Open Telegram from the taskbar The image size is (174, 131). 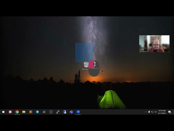pos(38,112)
